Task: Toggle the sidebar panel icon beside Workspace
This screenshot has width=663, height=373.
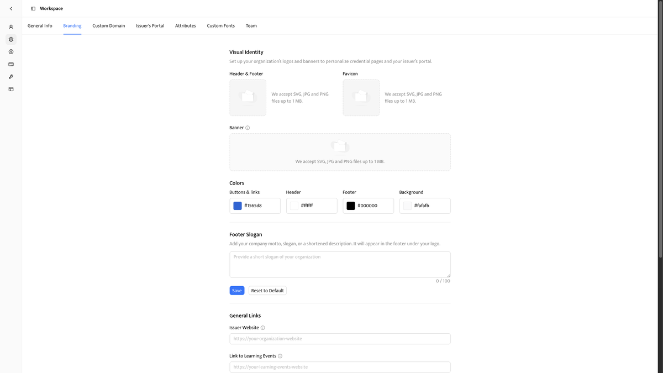Action: click(33, 9)
